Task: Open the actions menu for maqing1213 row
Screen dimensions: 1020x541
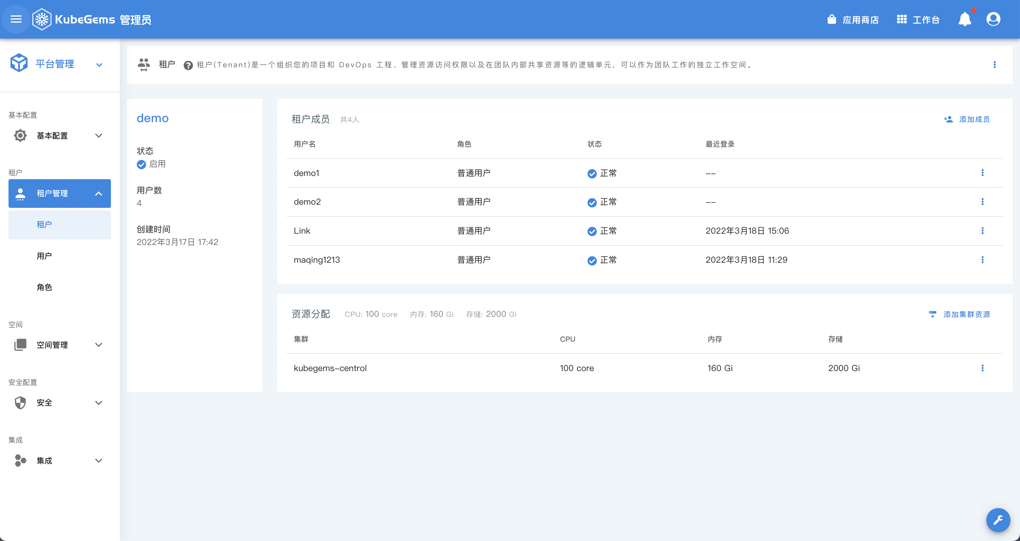Action: tap(982, 260)
